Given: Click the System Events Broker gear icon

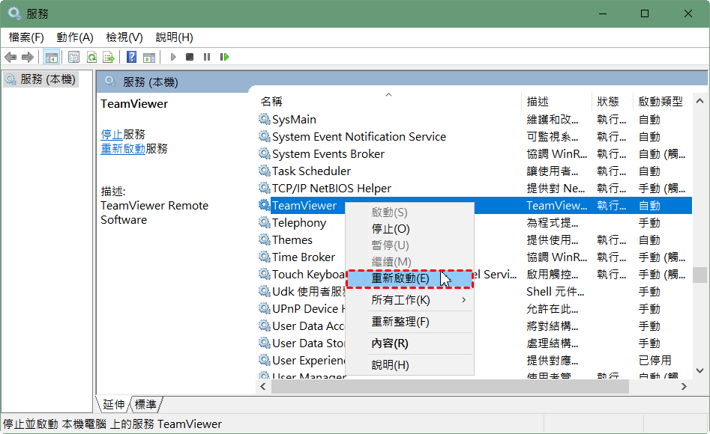Looking at the screenshot, I should point(265,153).
